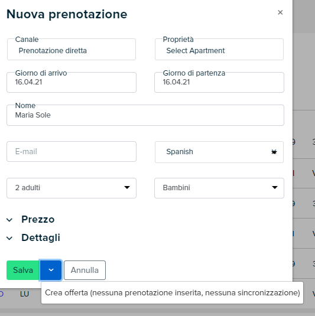Open the Spanish language selector
The width and height of the screenshot is (315, 316).
tap(219, 152)
